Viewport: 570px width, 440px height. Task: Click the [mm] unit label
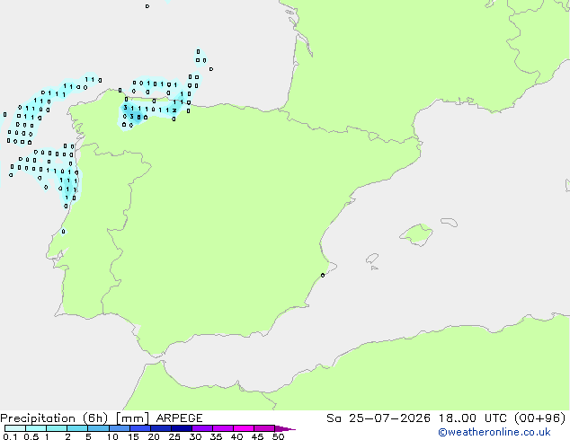point(132,418)
